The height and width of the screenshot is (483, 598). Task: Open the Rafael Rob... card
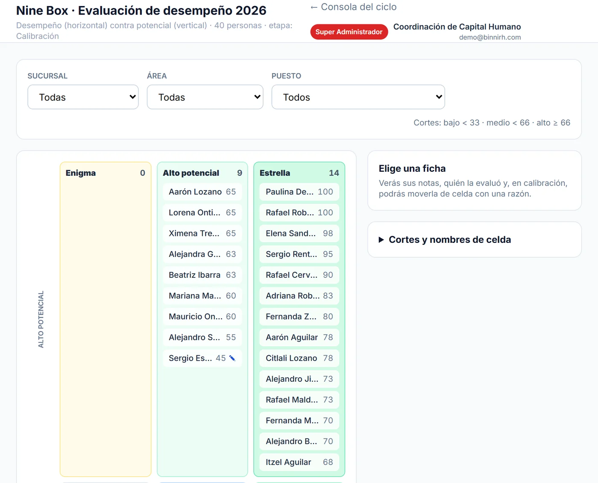pyautogui.click(x=299, y=212)
